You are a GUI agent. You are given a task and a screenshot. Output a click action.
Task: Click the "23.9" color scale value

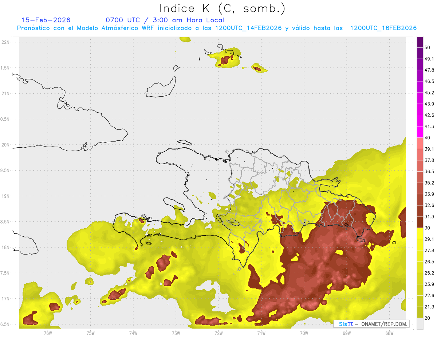coord(429,285)
